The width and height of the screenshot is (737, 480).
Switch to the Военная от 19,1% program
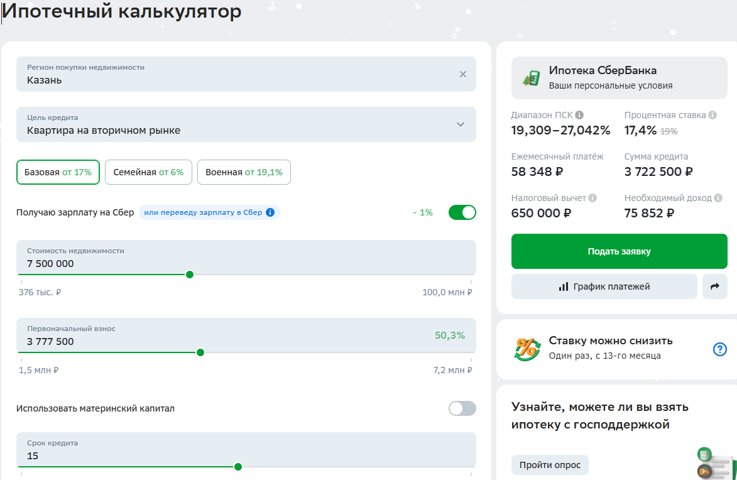point(244,172)
